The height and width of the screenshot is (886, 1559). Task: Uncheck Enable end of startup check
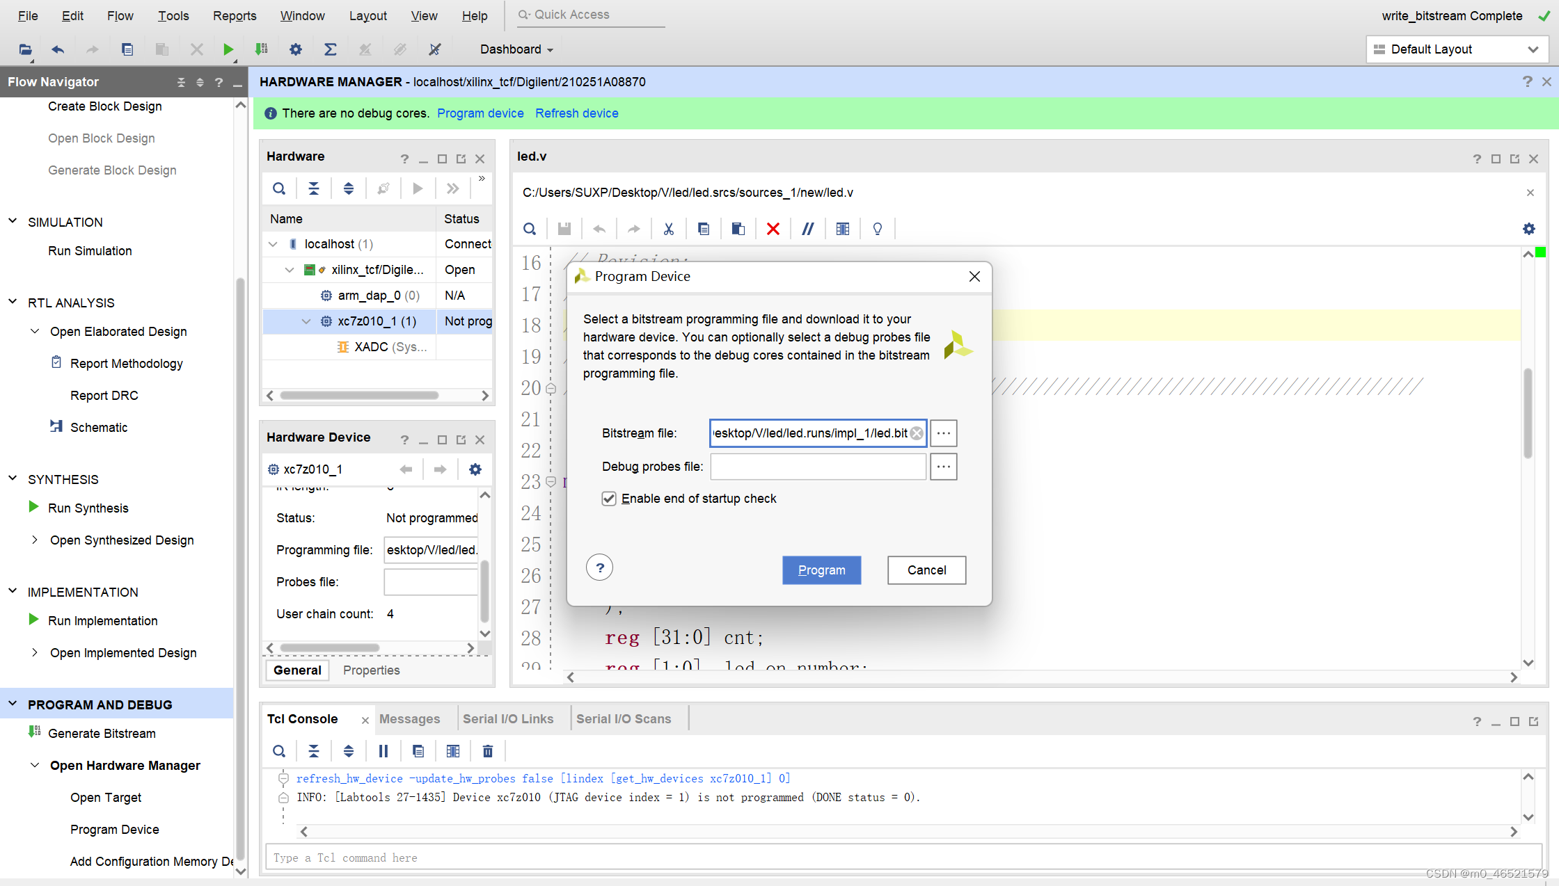tap(609, 499)
